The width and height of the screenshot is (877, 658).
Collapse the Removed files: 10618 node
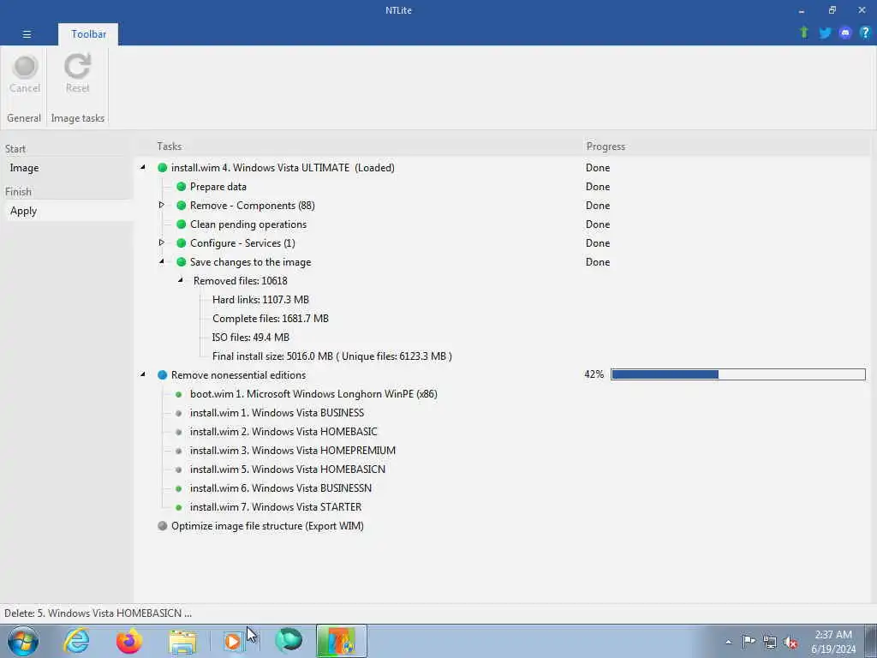click(181, 280)
